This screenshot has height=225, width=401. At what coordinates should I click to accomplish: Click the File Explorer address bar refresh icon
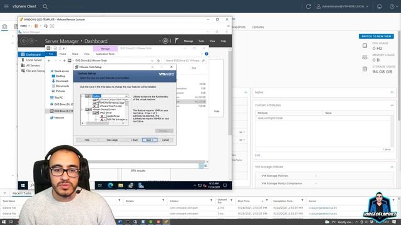pos(159,61)
